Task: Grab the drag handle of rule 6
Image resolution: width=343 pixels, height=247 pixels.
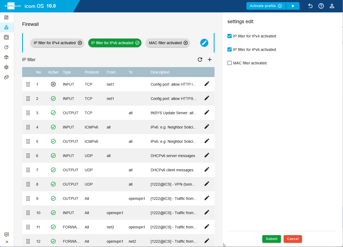Action: pyautogui.click(x=28, y=155)
